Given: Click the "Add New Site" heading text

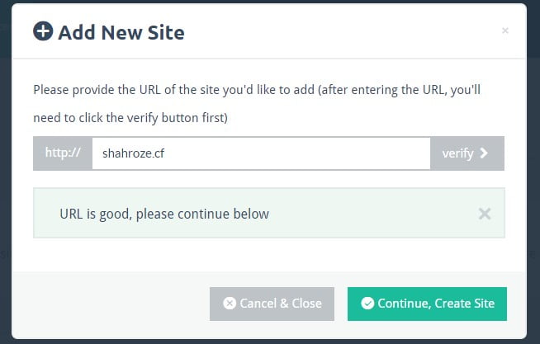Looking at the screenshot, I should pyautogui.click(x=121, y=33).
